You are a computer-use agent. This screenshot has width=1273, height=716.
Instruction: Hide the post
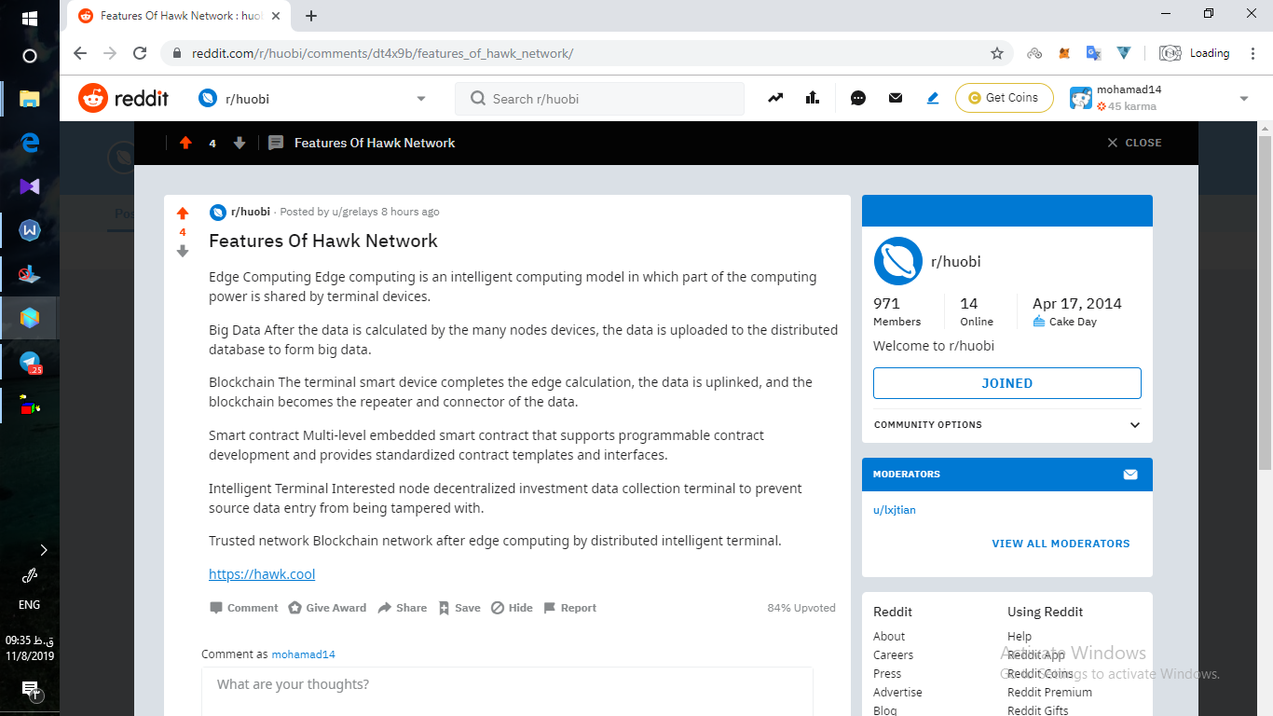click(512, 608)
